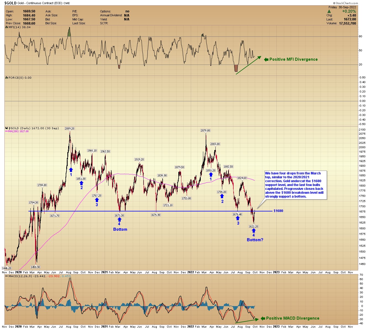Click the 1446.20 price label

(7, 268)
